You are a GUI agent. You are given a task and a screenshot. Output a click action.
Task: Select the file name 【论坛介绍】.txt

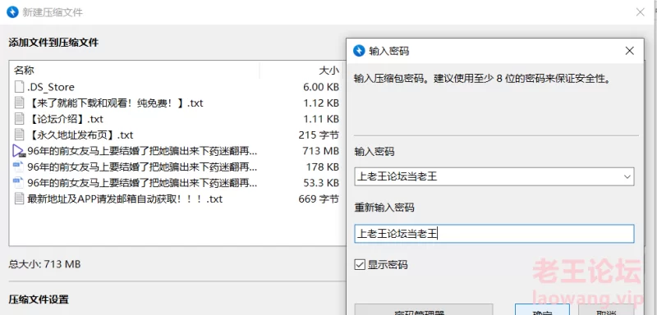click(x=65, y=119)
